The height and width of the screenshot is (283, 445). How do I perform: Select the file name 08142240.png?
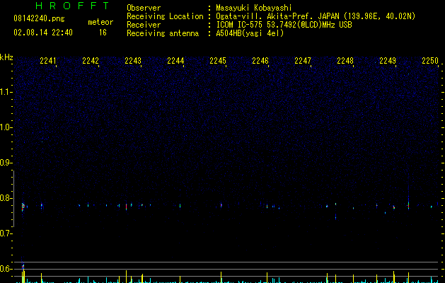point(39,19)
